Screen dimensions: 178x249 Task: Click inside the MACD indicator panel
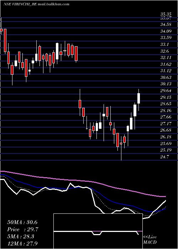98,231
